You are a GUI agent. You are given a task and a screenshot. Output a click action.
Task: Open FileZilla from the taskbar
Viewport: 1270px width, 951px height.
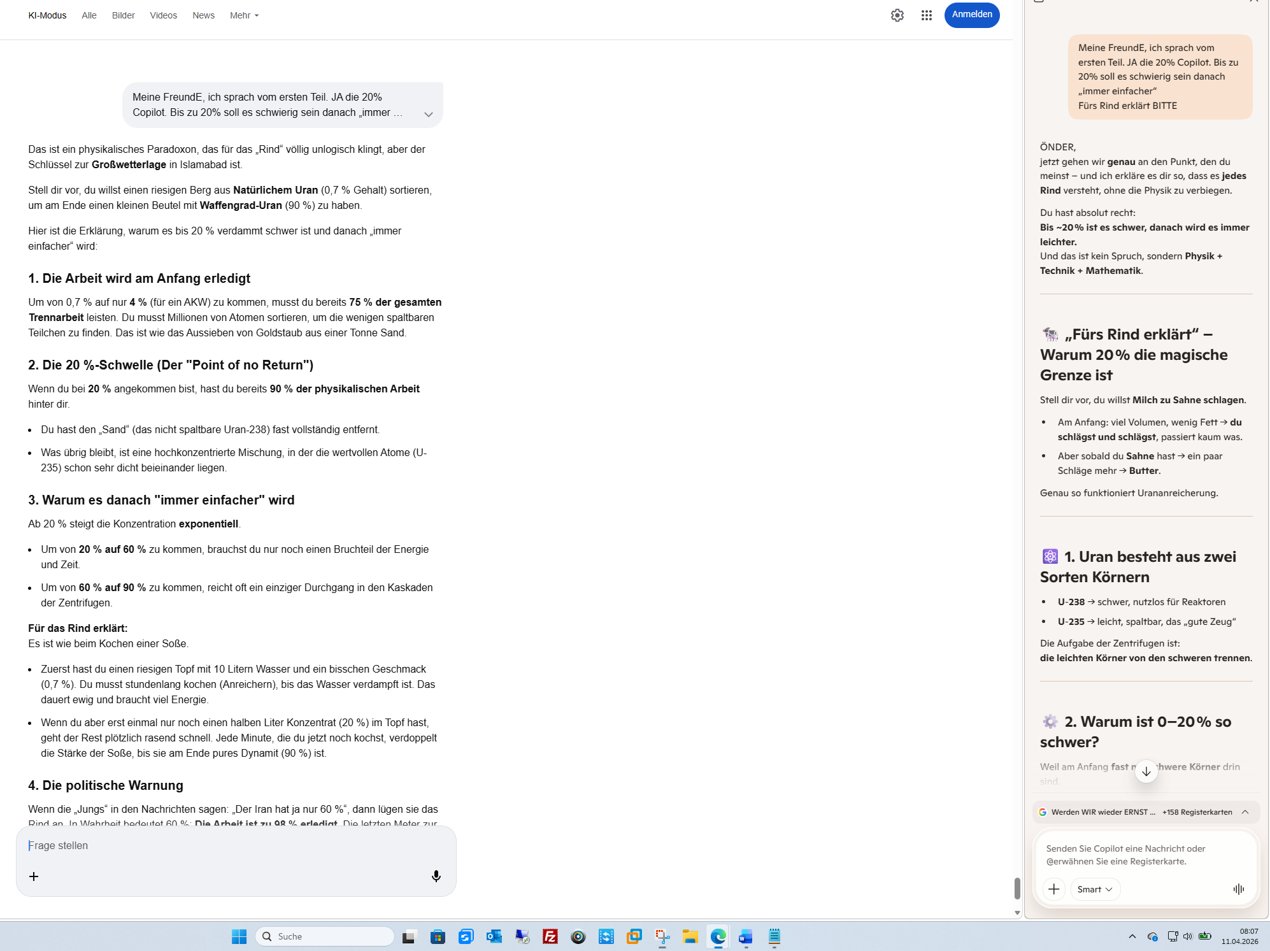pos(550,936)
